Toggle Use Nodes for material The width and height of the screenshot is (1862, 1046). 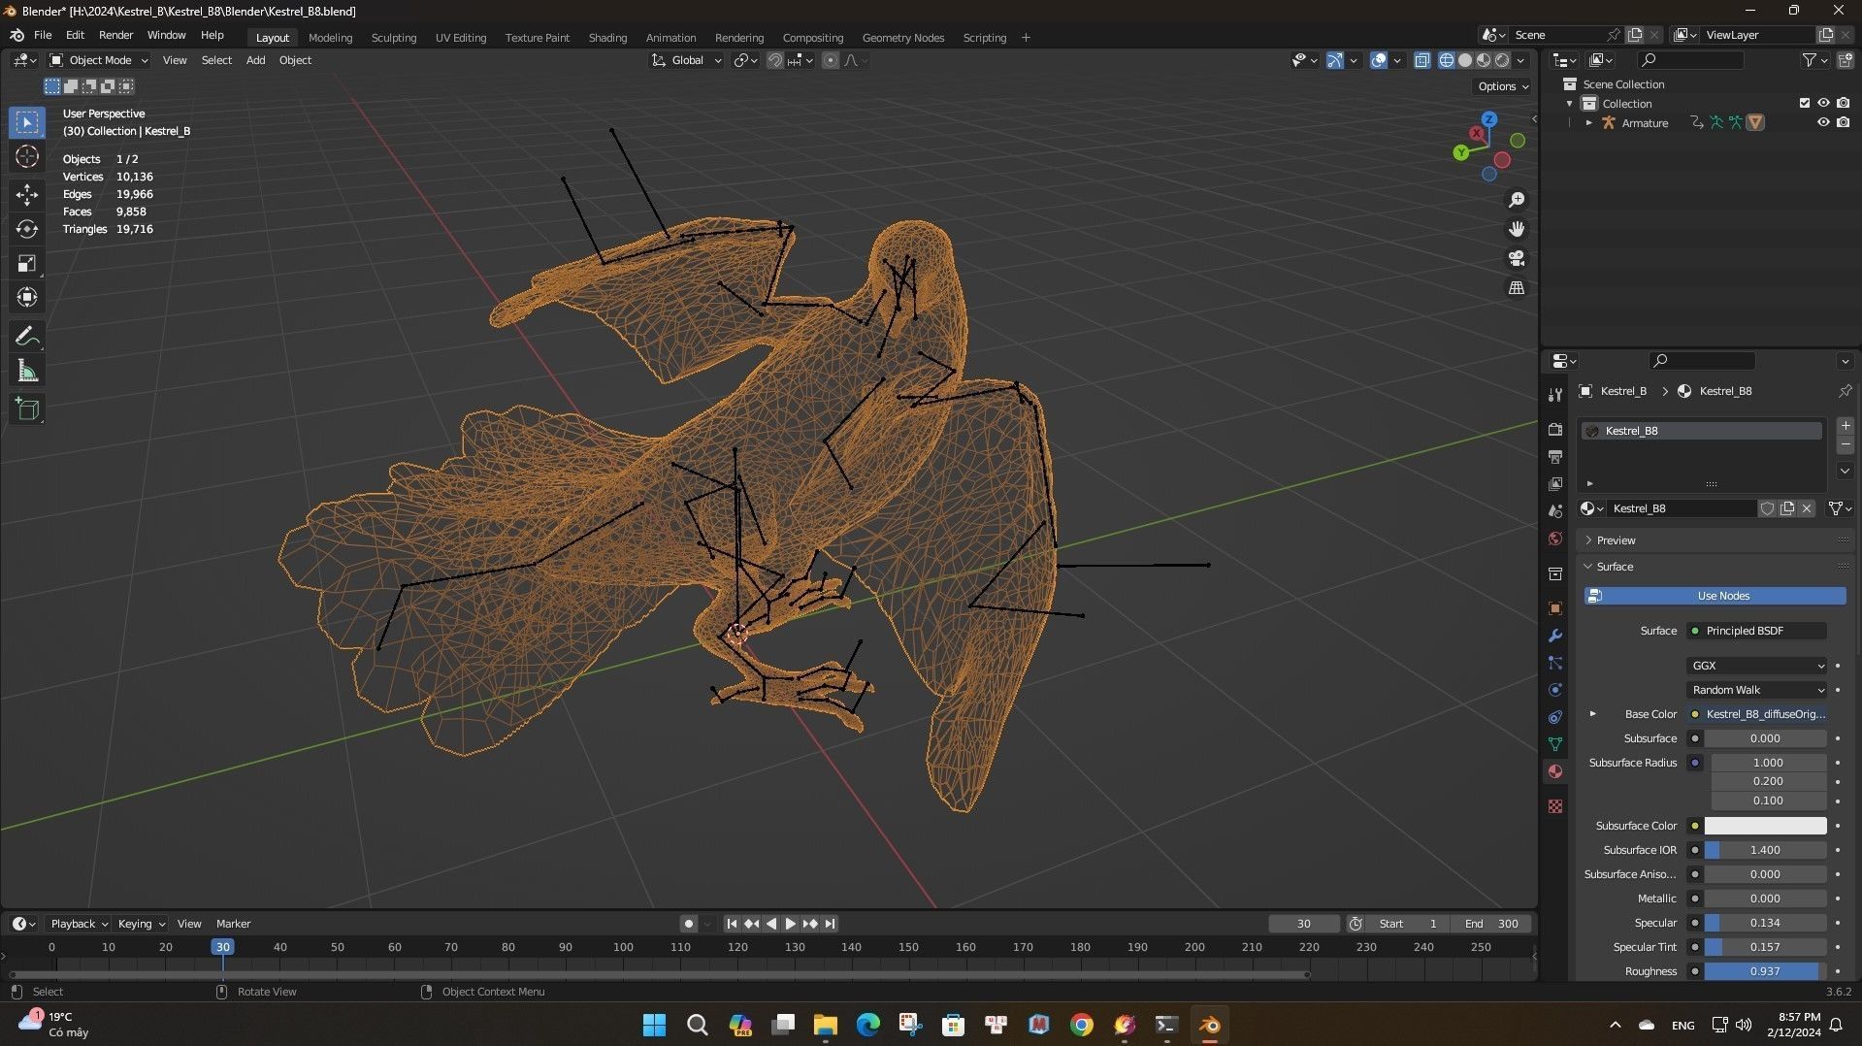point(1715,596)
